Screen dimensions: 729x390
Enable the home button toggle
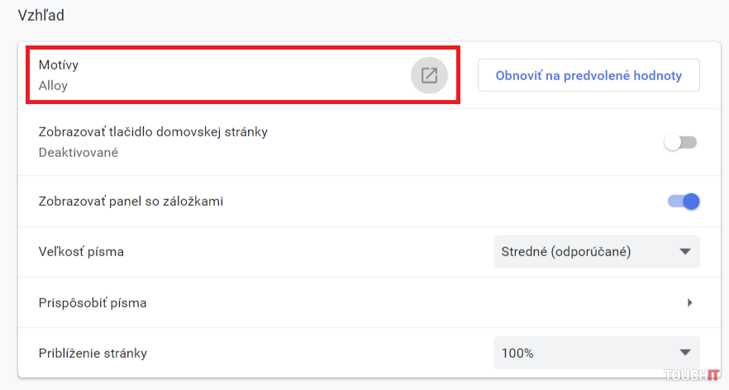tap(681, 142)
